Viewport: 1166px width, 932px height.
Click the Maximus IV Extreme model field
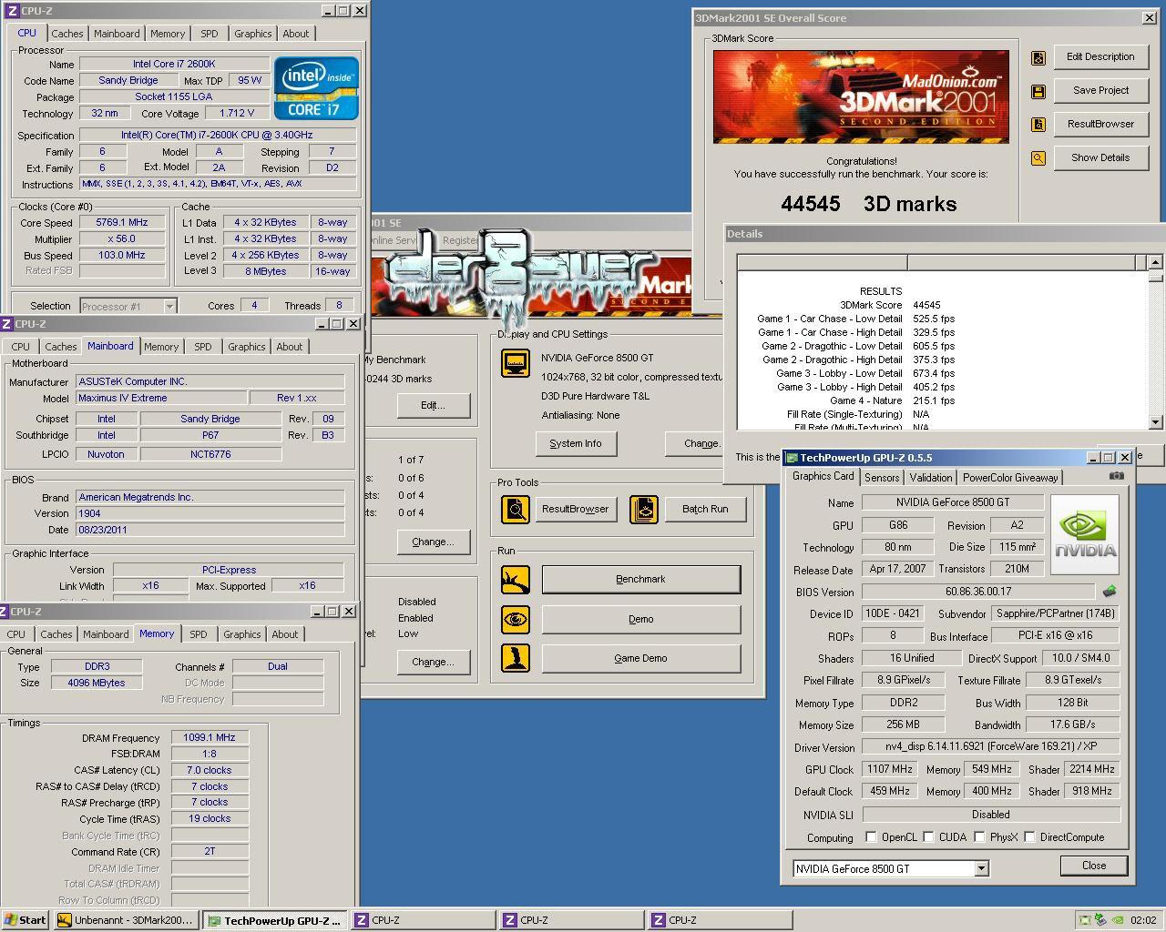pyautogui.click(x=162, y=398)
